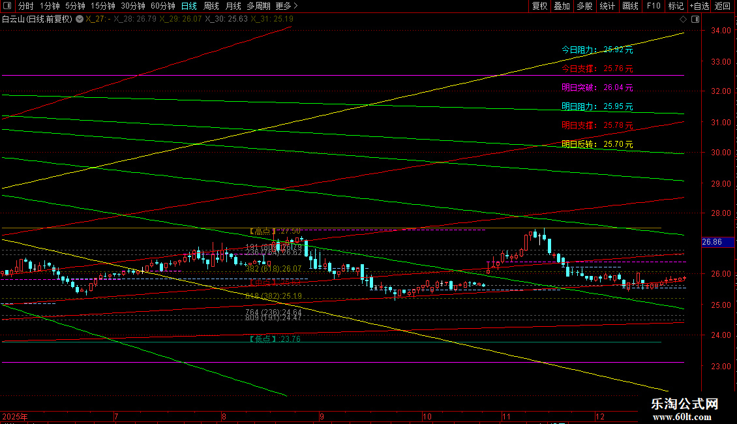The height and width of the screenshot is (424, 737).
Task: Click the X_31: 25.19 indicator value
Action: pyautogui.click(x=272, y=19)
